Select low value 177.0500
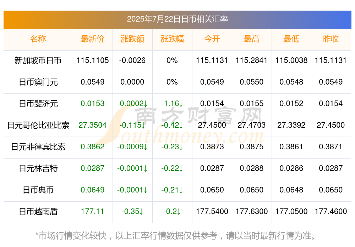The image size is (355, 247). click(x=291, y=211)
